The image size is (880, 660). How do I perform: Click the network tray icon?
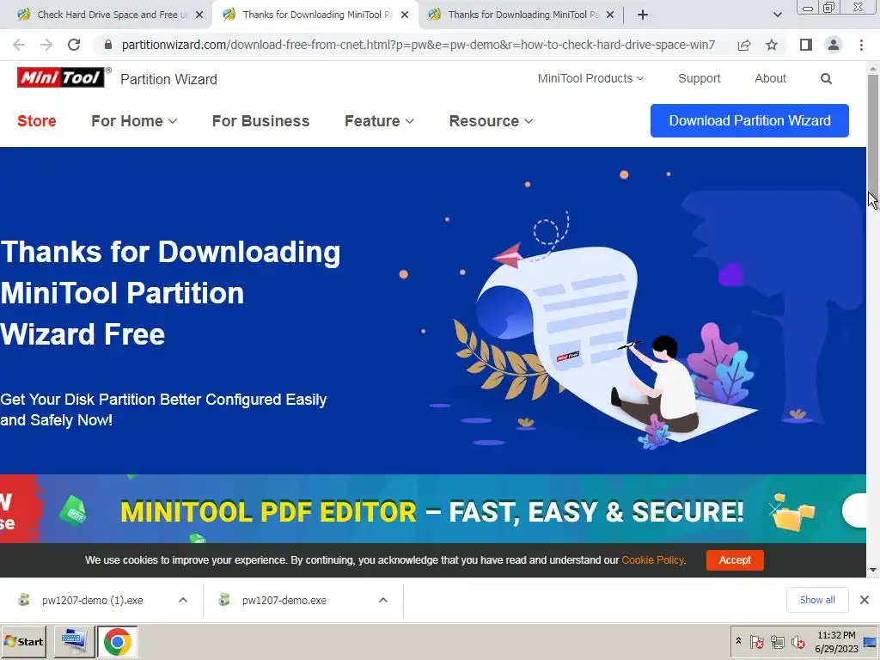pos(777,641)
